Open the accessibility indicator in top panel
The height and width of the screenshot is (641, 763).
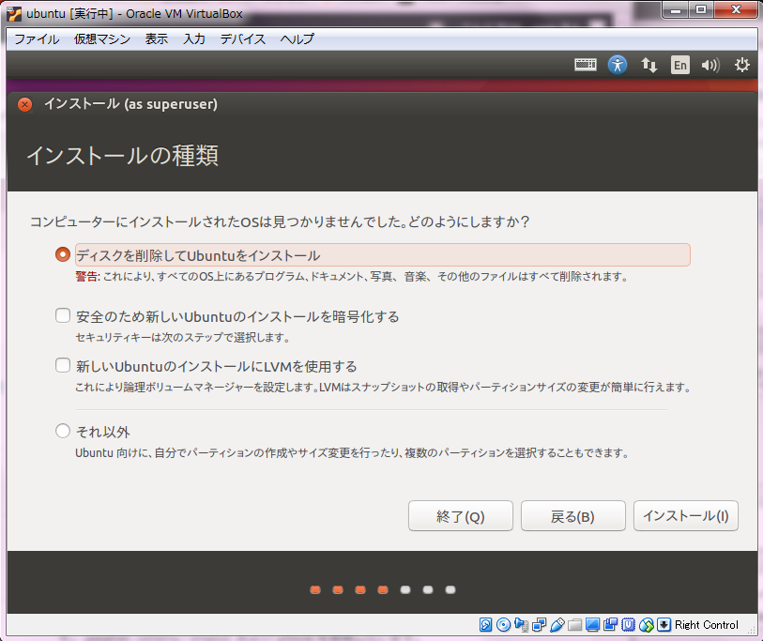pos(617,65)
